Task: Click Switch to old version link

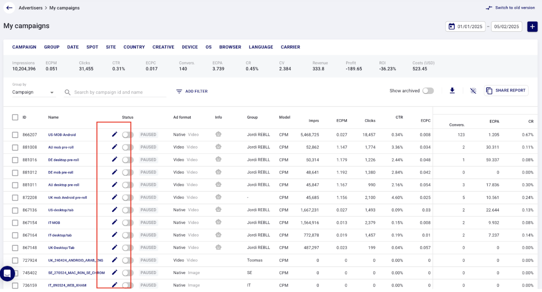Action: [x=515, y=8]
